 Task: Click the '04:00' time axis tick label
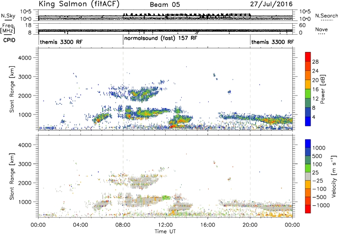pyautogui.click(x=81, y=225)
